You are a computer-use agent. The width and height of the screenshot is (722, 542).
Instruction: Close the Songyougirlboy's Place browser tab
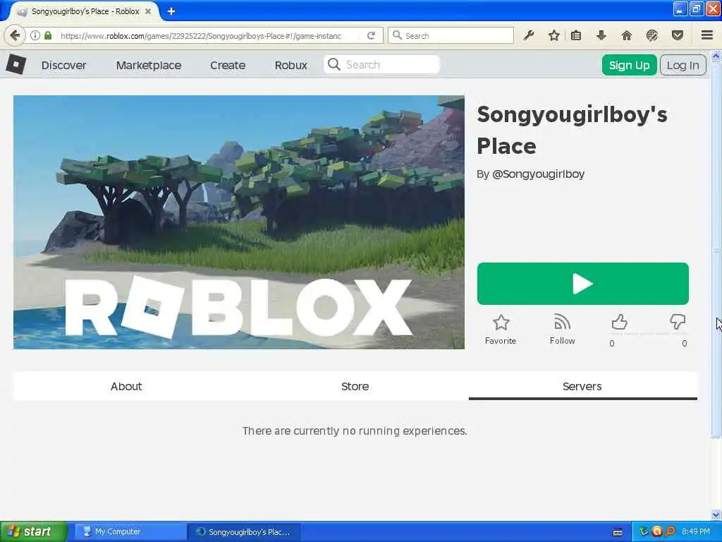(148, 11)
